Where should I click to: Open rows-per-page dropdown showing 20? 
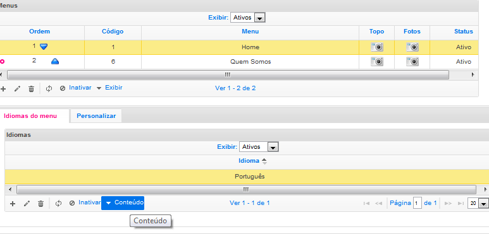click(478, 204)
